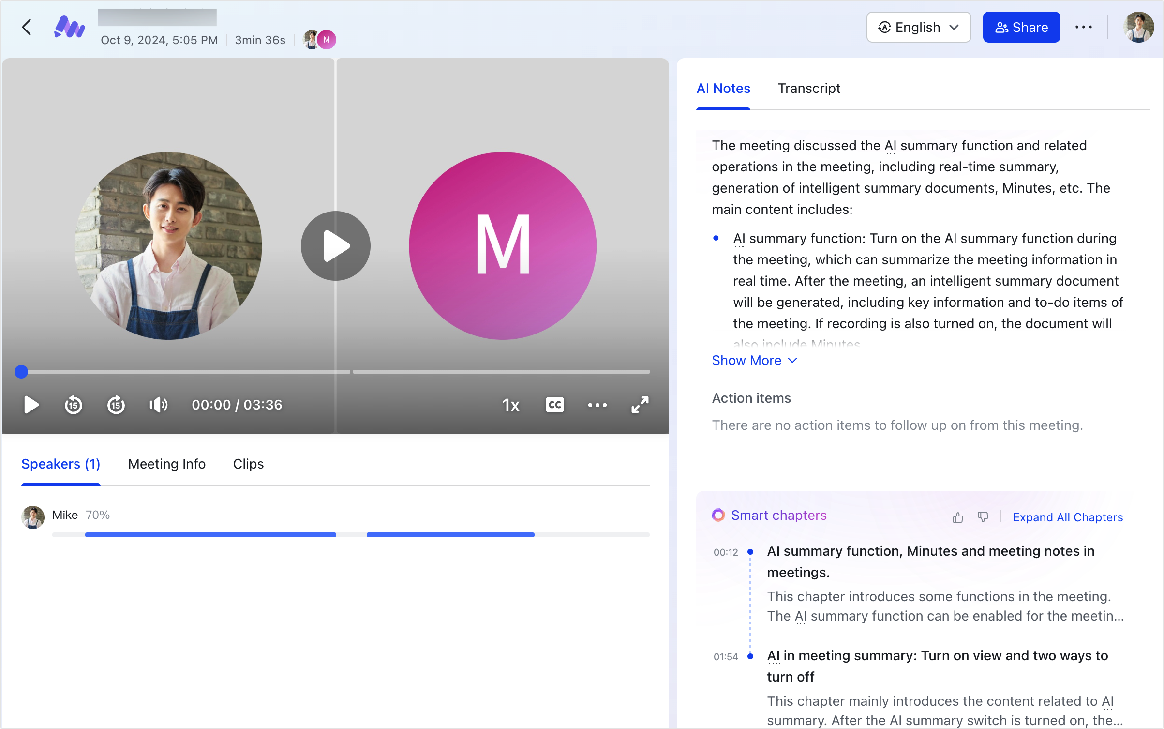Viewport: 1164px width, 729px height.
Task: Open the Meeting Info tab
Action: coord(166,464)
